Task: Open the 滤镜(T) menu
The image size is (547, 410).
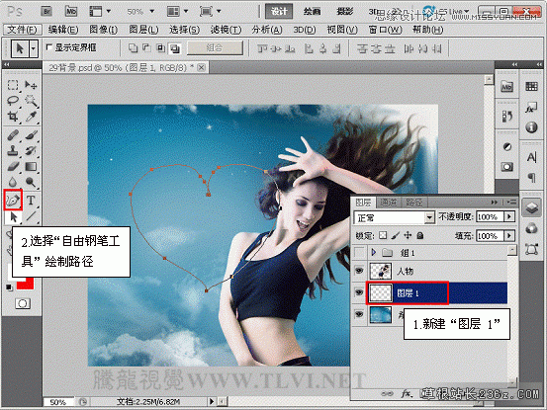Action: (226, 30)
